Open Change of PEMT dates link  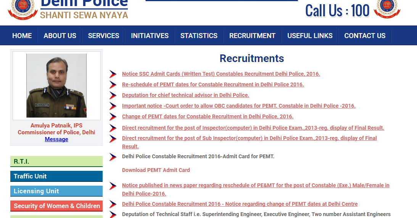coord(208,116)
